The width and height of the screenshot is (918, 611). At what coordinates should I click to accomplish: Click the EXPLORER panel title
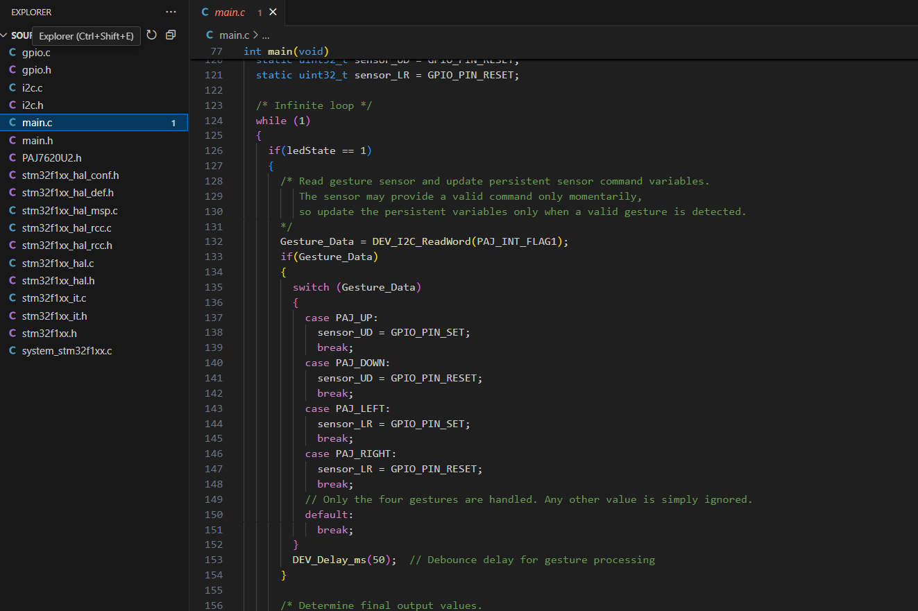[31, 12]
